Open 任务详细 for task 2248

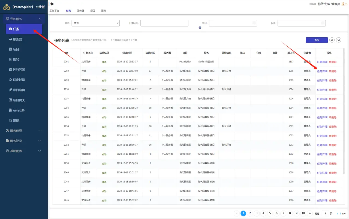[322, 182]
